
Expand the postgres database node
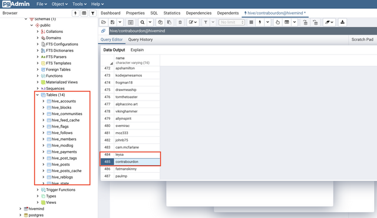tap(20, 215)
